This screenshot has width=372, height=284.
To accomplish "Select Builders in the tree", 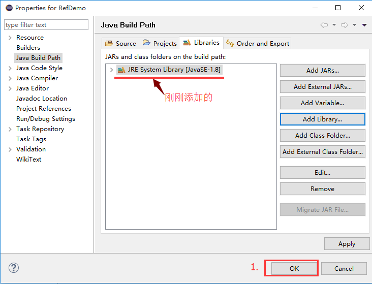I will (28, 48).
